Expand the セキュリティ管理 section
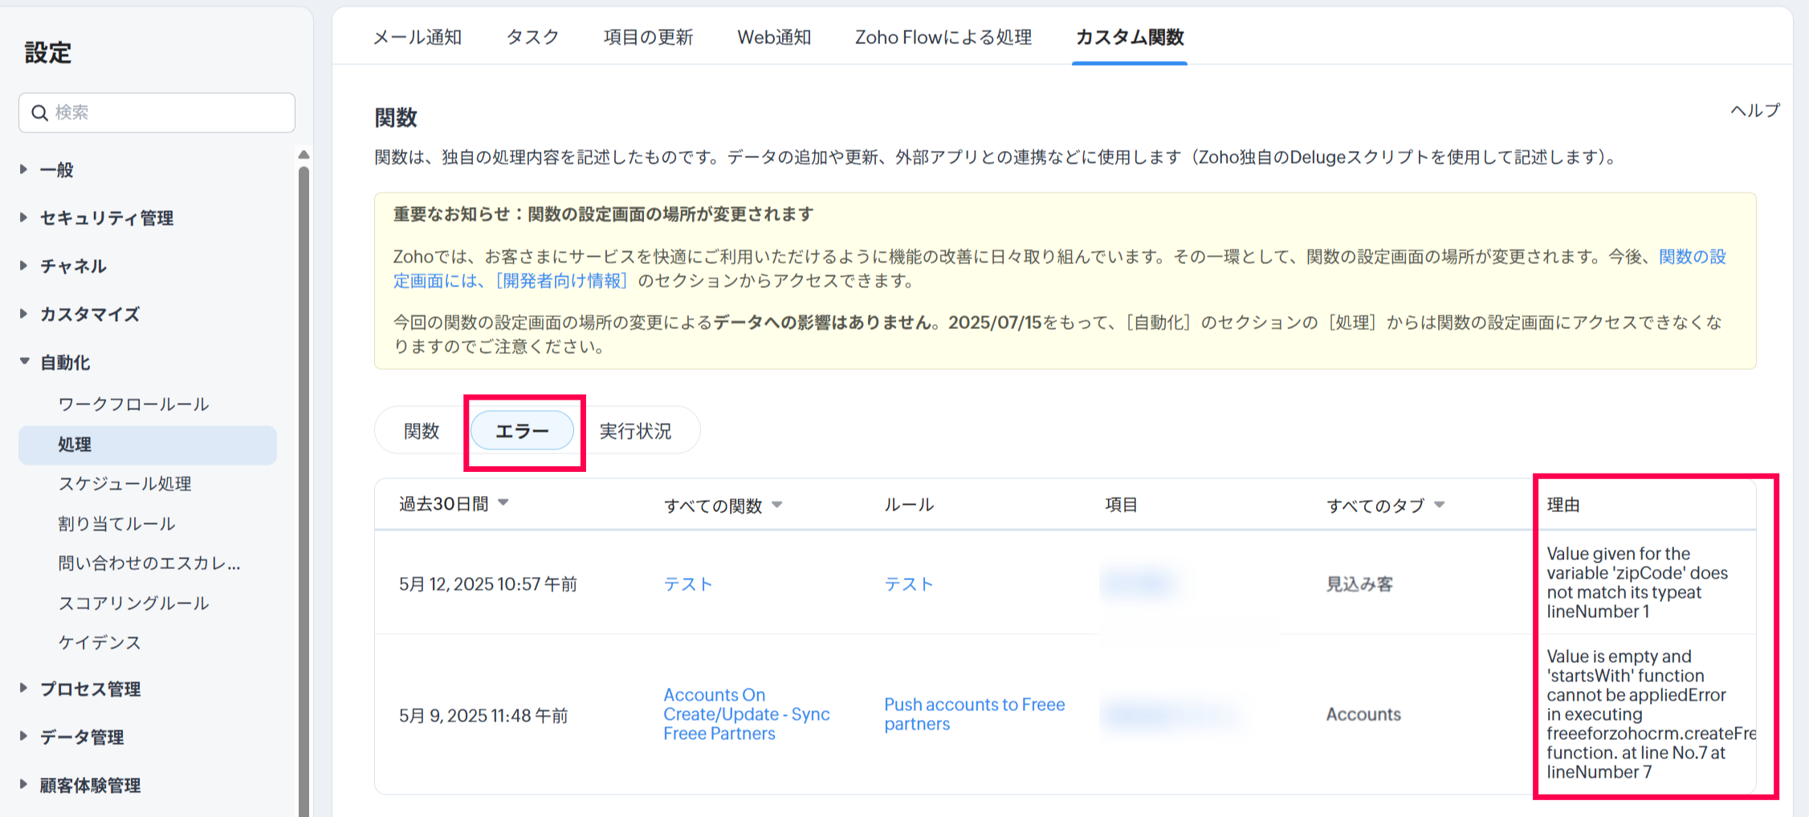This screenshot has width=1809, height=817. tap(106, 218)
